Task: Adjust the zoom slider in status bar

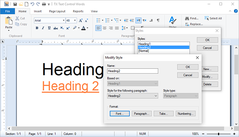Action: pos(218,134)
